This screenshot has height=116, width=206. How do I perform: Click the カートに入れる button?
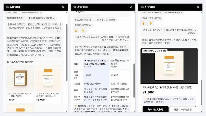[155, 109]
